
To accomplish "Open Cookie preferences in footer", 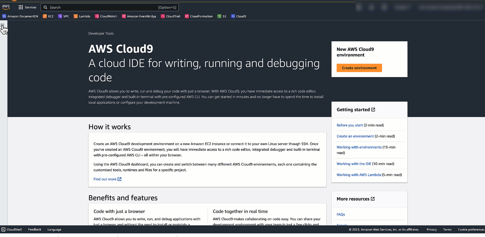I will (471, 229).
